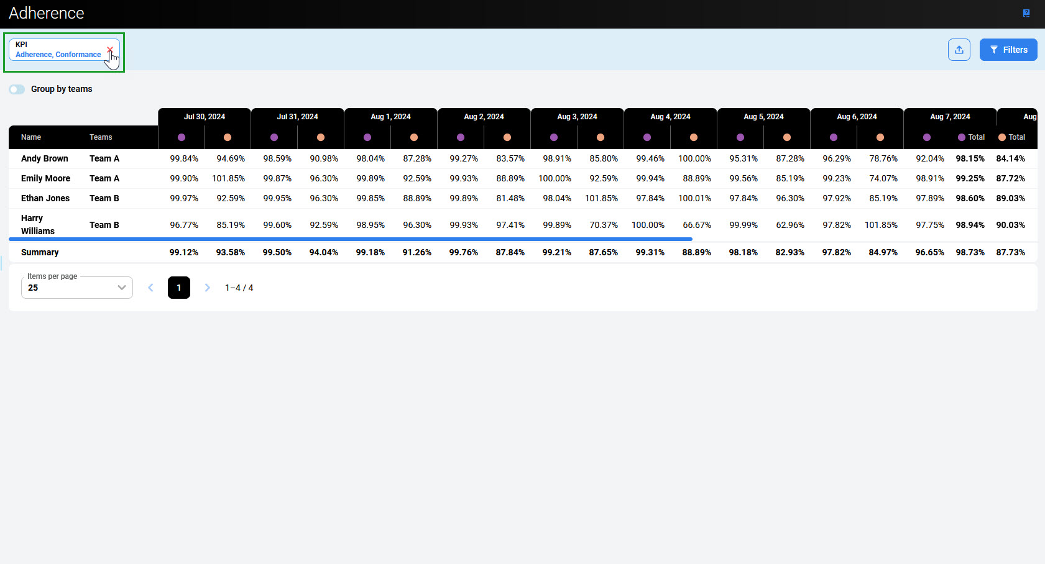Viewport: 1045px width, 564px height.
Task: Open the Filters panel
Action: click(x=1008, y=50)
